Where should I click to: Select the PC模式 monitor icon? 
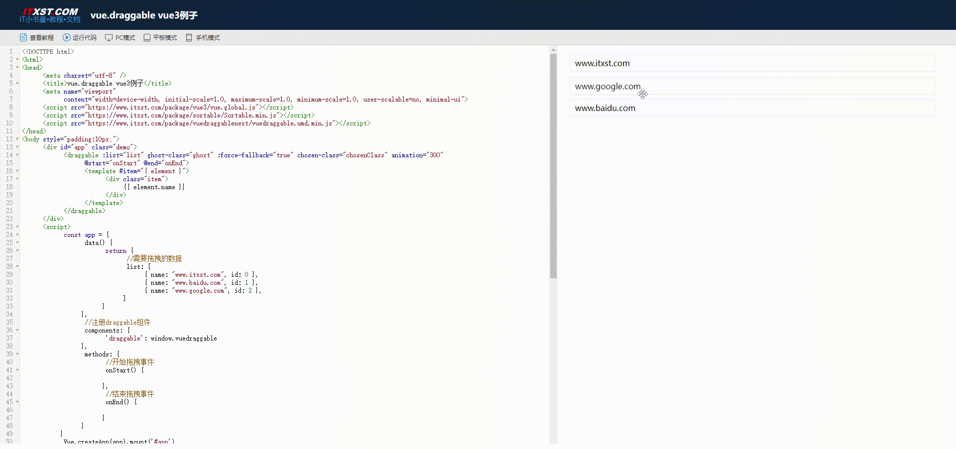pos(109,37)
